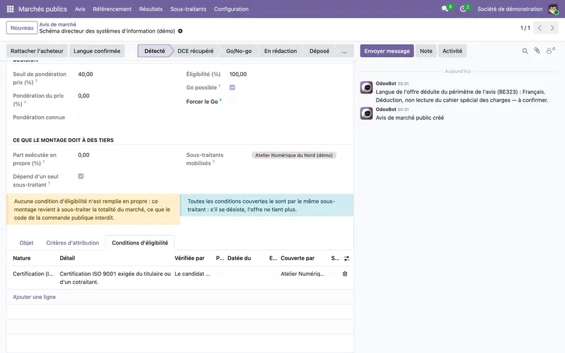The height and width of the screenshot is (353, 565).
Task: Open Vérifiée par dropdown 'Le candidat ...'
Action: [x=193, y=274]
